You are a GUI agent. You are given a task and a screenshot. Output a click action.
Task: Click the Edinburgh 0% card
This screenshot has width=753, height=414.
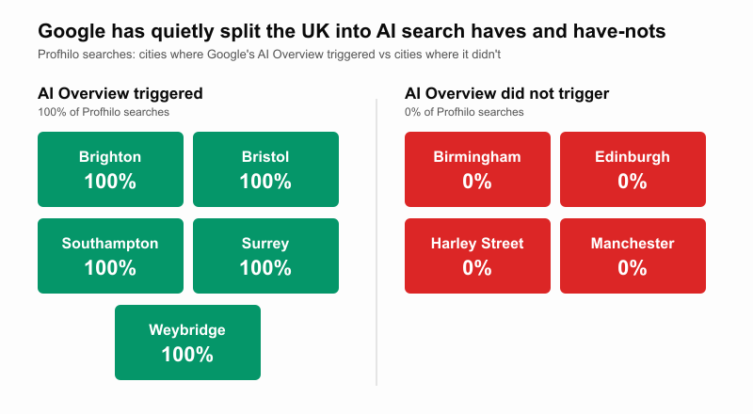click(633, 169)
